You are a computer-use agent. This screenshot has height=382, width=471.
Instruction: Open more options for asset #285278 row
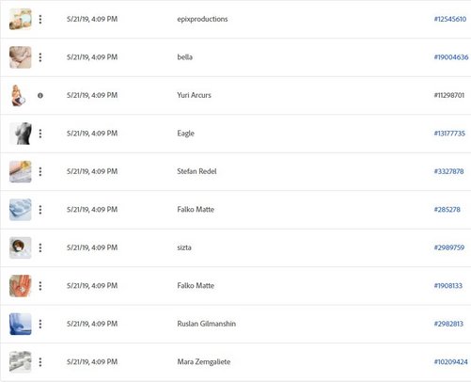click(x=40, y=210)
